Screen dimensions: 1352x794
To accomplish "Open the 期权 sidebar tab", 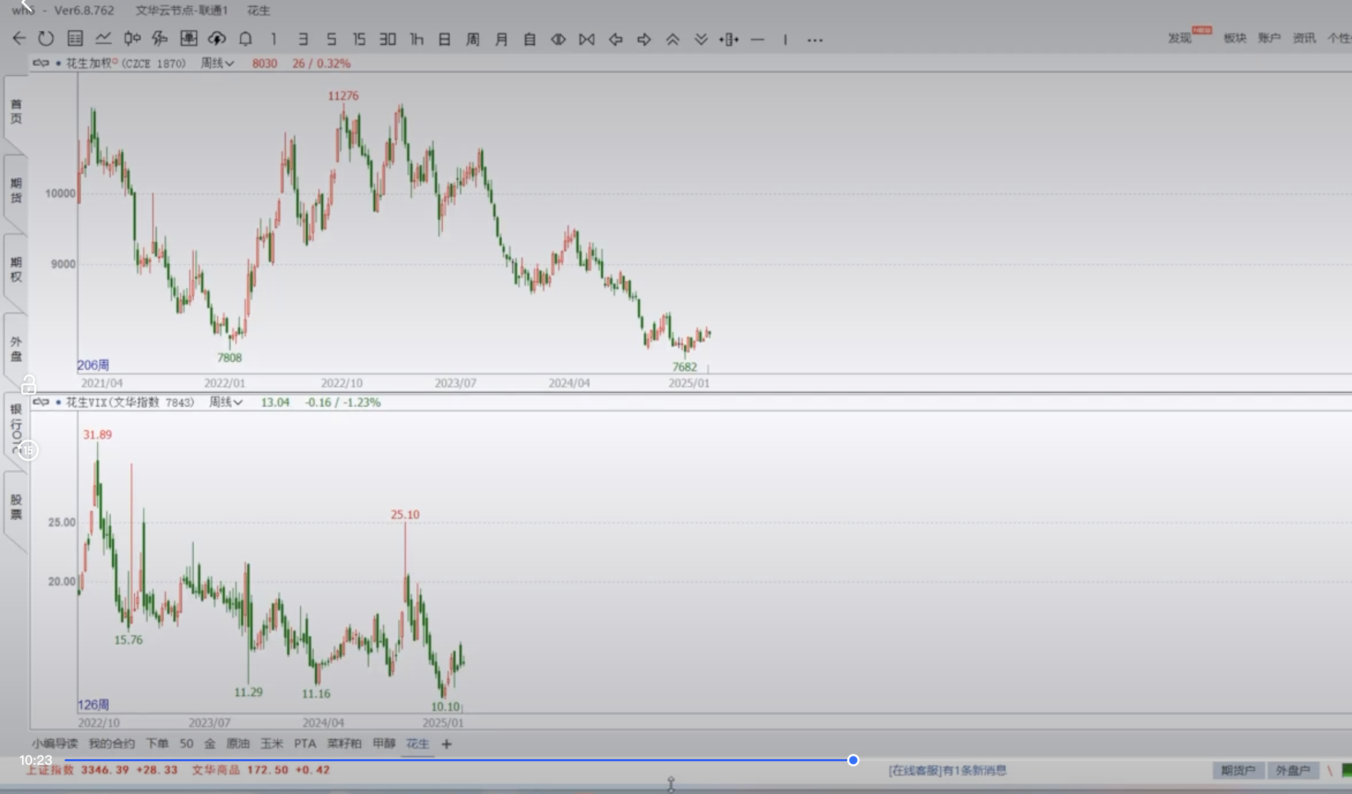I will pos(16,269).
